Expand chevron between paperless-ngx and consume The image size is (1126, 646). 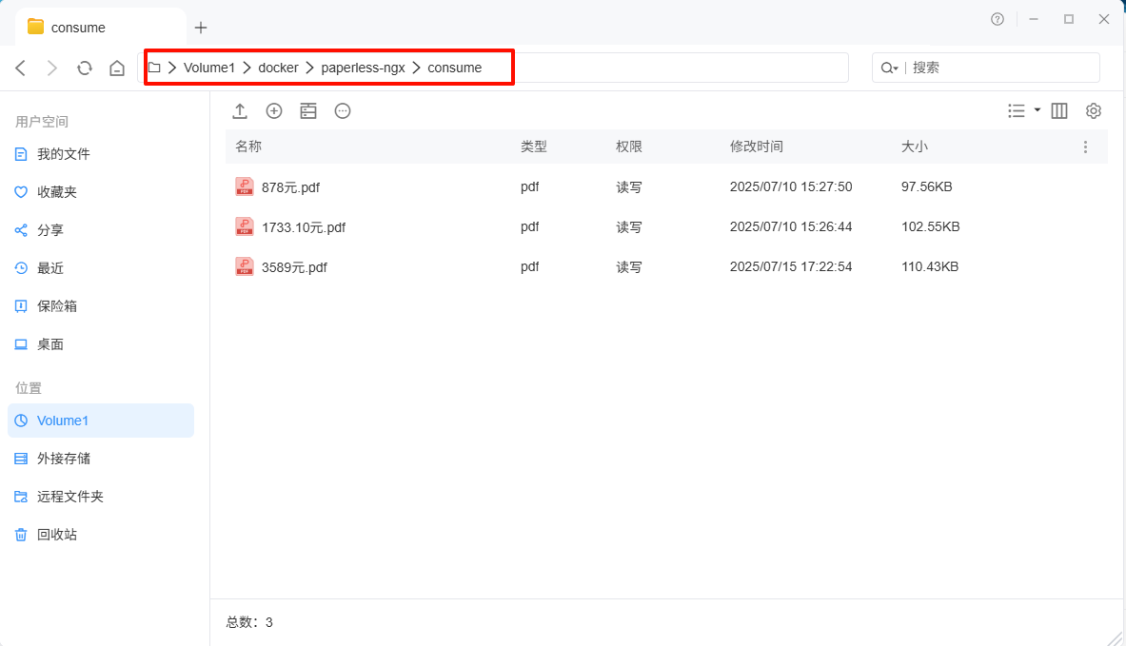(x=417, y=68)
